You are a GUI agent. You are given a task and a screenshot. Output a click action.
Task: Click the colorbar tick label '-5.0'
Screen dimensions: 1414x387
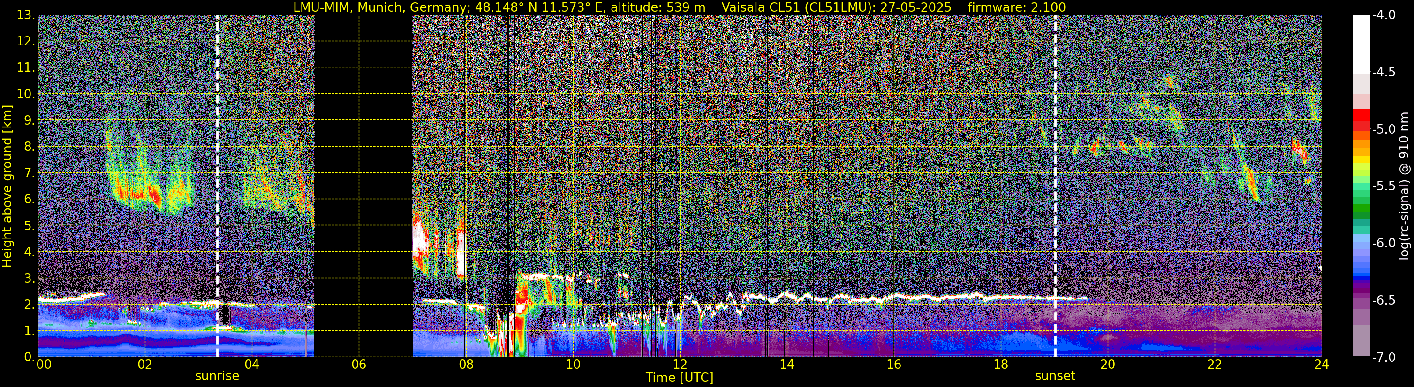(1384, 129)
